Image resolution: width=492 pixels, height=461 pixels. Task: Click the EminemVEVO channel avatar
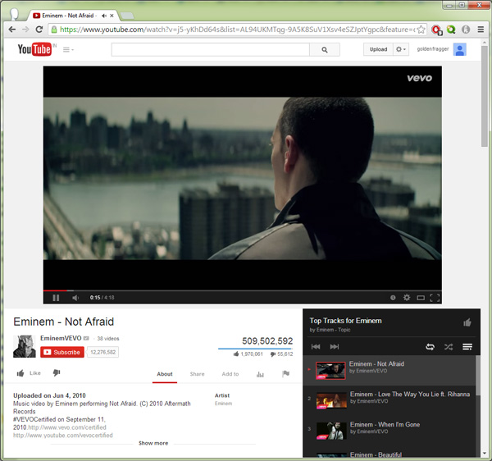click(25, 346)
